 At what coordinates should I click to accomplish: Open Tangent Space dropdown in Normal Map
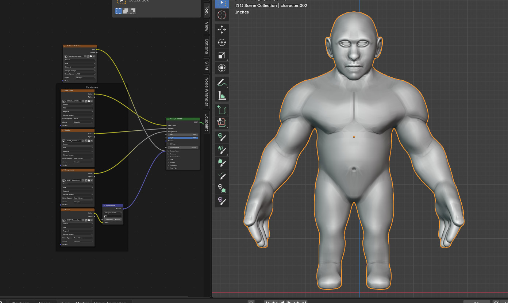(113, 213)
